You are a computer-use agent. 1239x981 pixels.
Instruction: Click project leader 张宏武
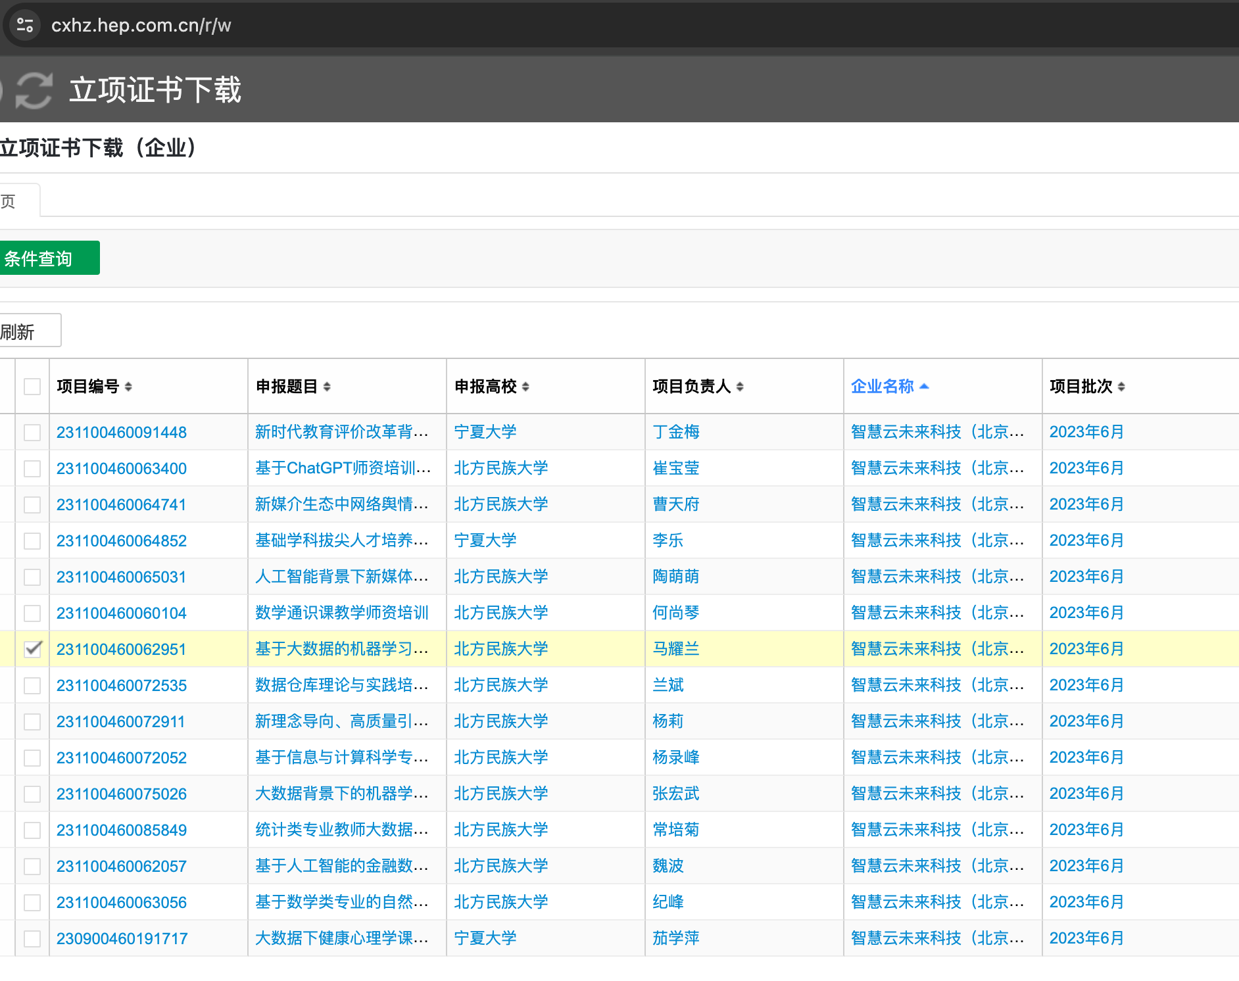point(676,794)
